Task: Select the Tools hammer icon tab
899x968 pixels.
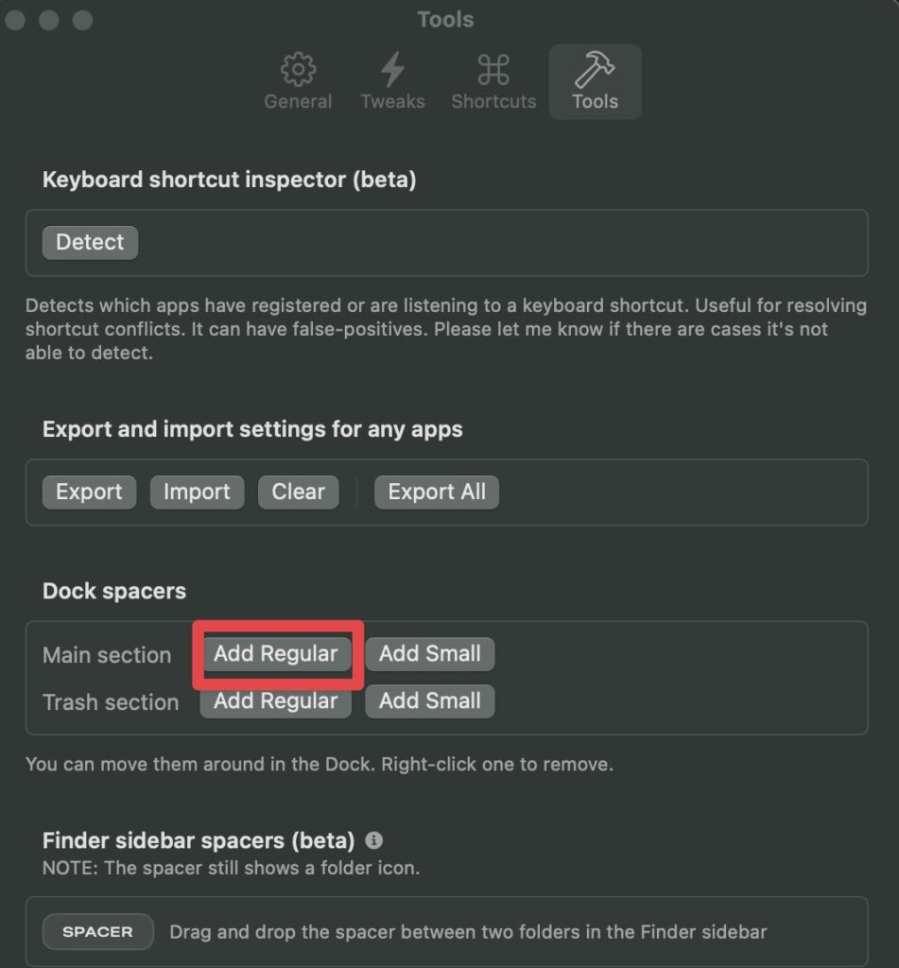Action: point(596,81)
